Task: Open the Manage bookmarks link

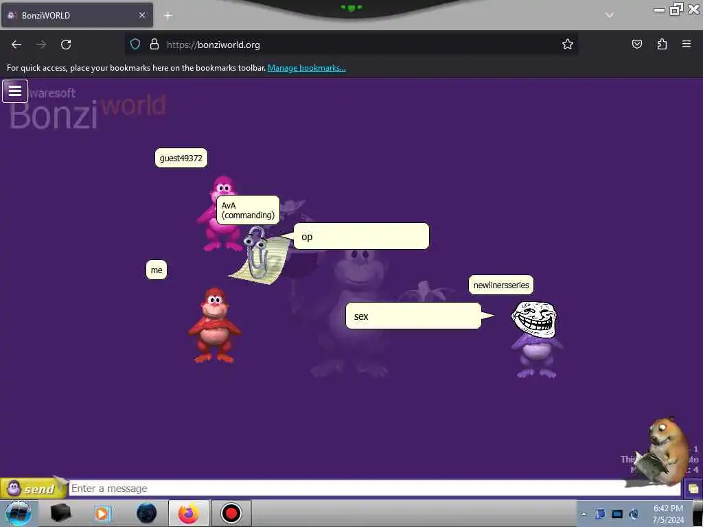Action: click(307, 68)
